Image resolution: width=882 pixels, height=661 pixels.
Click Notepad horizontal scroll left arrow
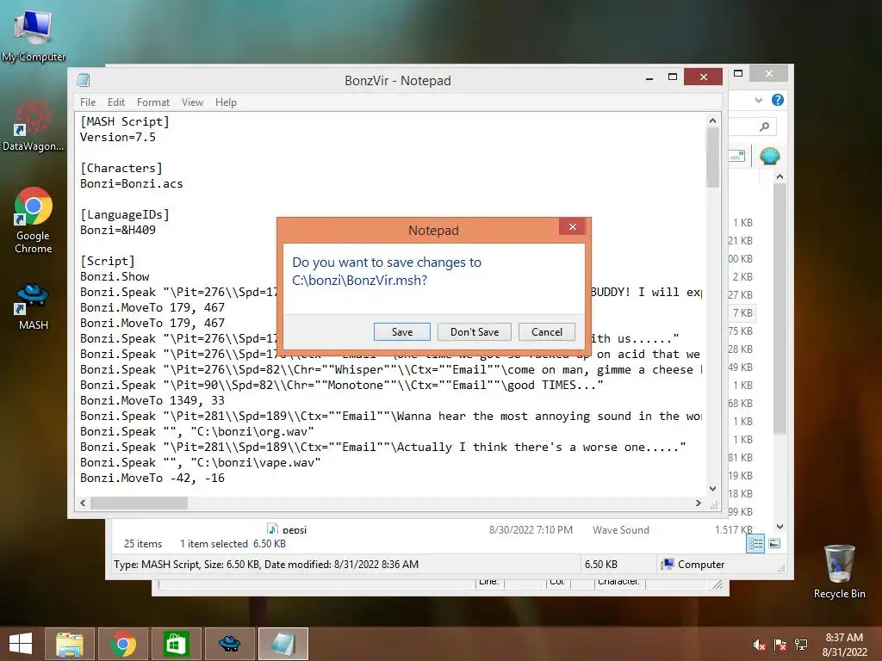(x=84, y=503)
